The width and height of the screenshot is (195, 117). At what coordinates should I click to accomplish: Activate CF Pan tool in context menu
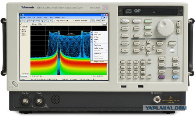[x=99, y=37]
